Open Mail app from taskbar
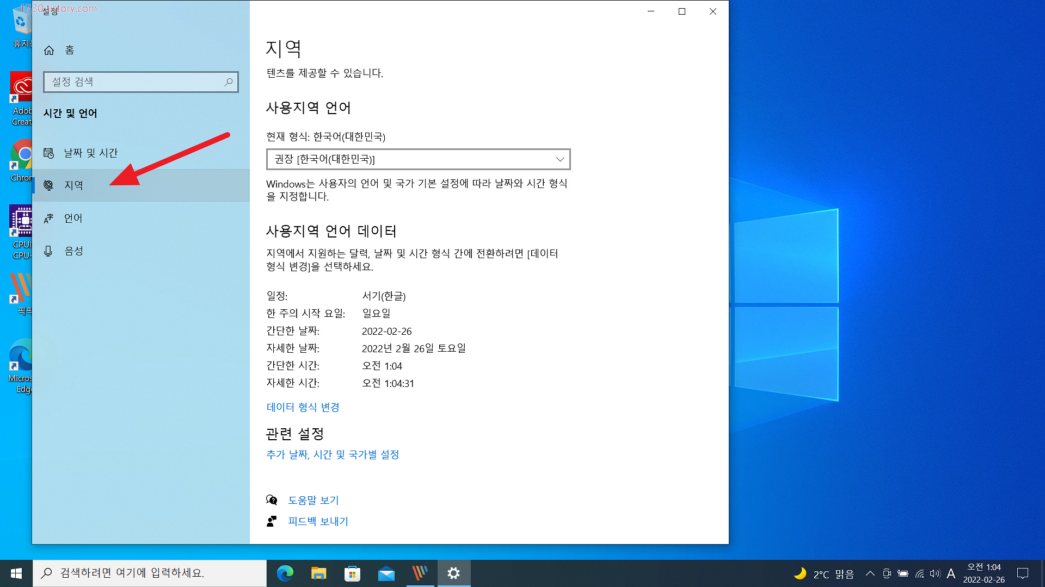 click(386, 573)
